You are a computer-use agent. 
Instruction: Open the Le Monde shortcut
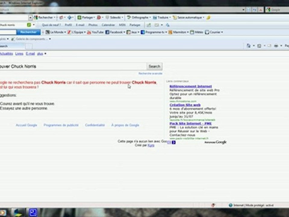[x=55, y=32]
